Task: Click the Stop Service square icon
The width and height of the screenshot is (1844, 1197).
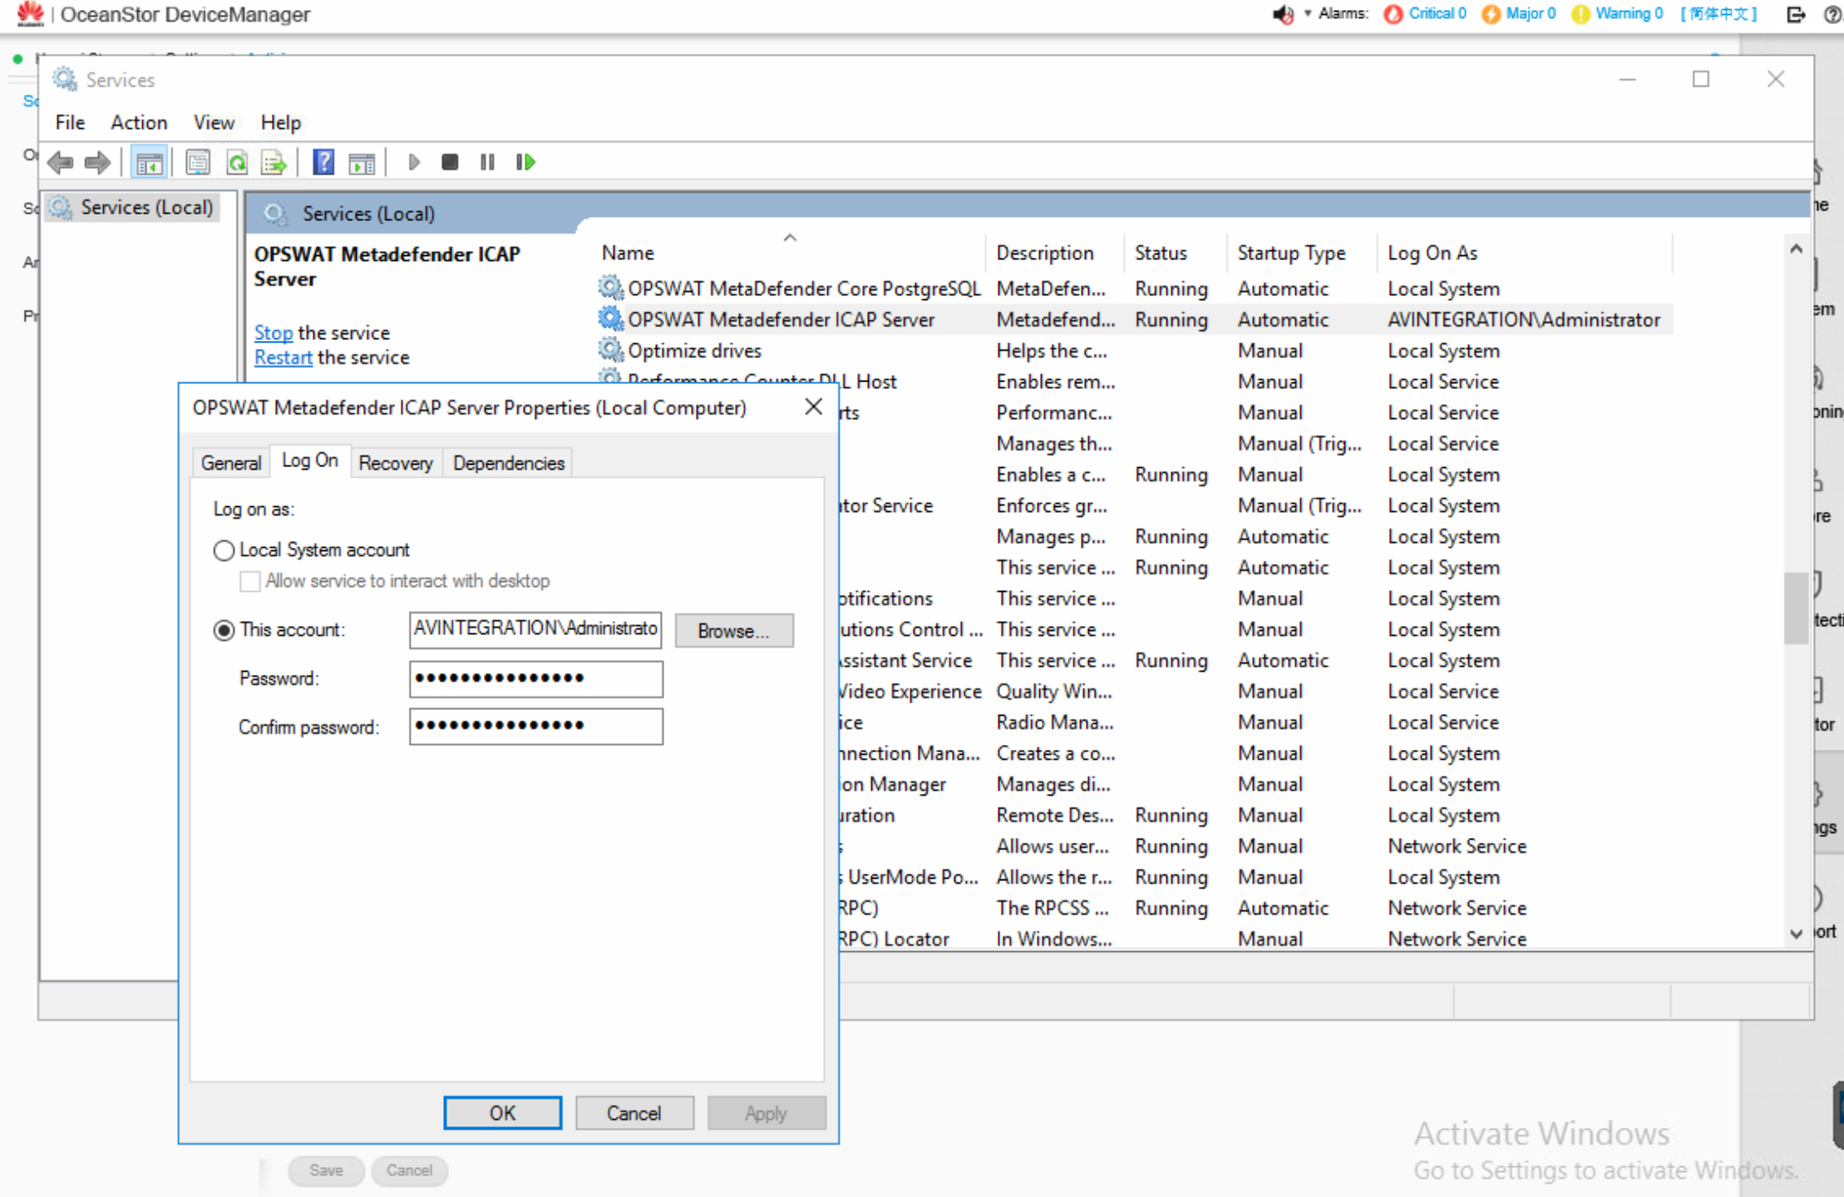Action: coord(450,162)
